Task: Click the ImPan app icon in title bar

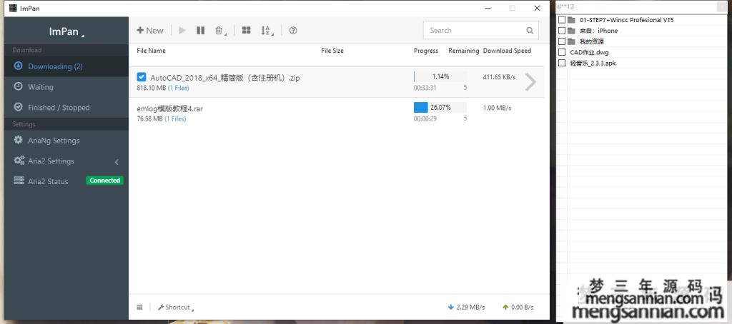Action: click(13, 8)
